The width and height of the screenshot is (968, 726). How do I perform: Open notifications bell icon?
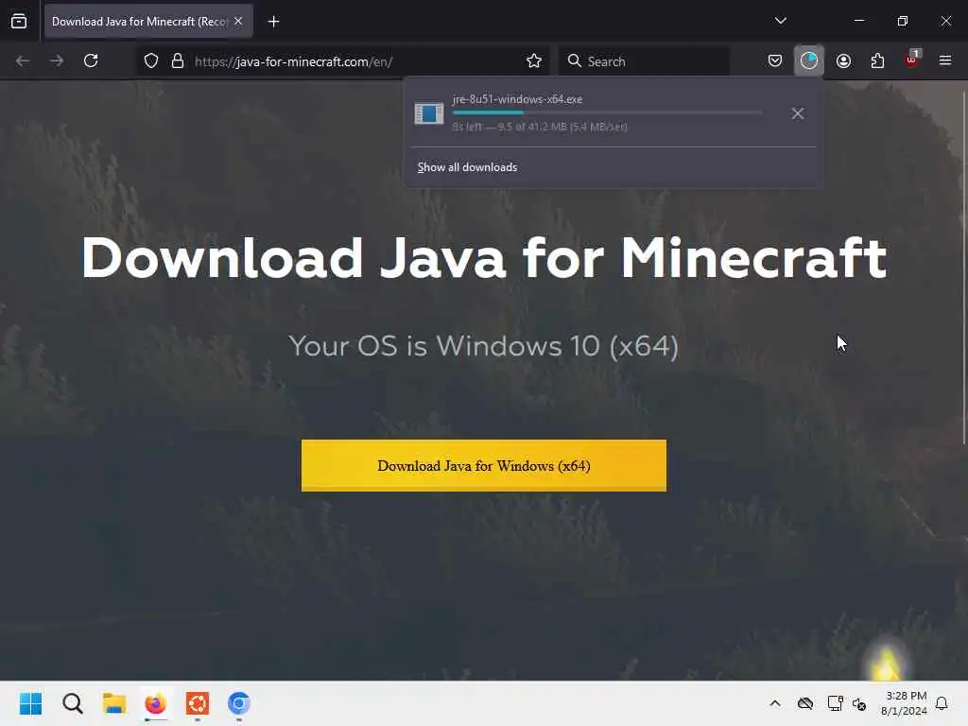[942, 703]
